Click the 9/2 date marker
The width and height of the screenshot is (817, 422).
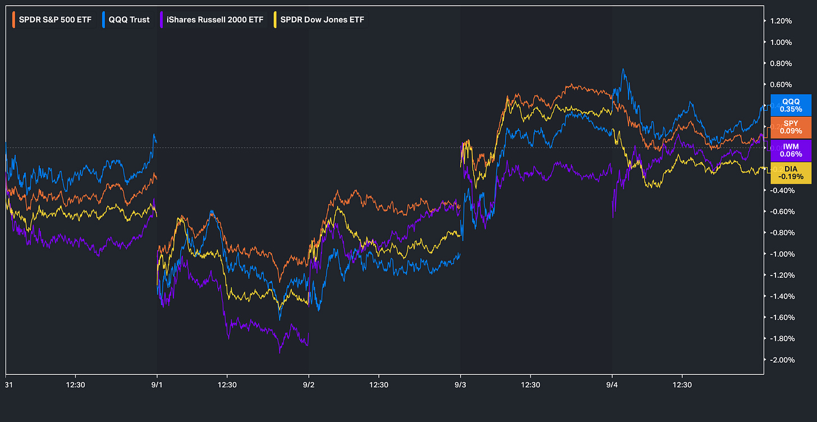coord(309,384)
